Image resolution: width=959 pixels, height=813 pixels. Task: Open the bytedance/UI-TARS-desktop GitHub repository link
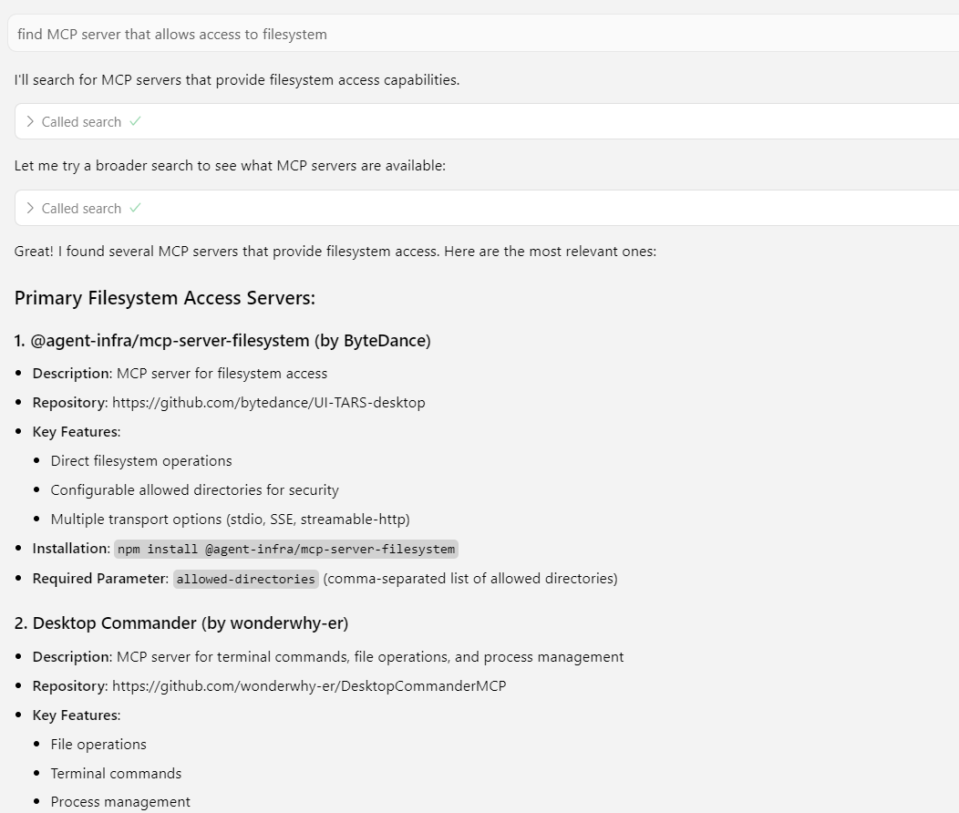coord(268,402)
